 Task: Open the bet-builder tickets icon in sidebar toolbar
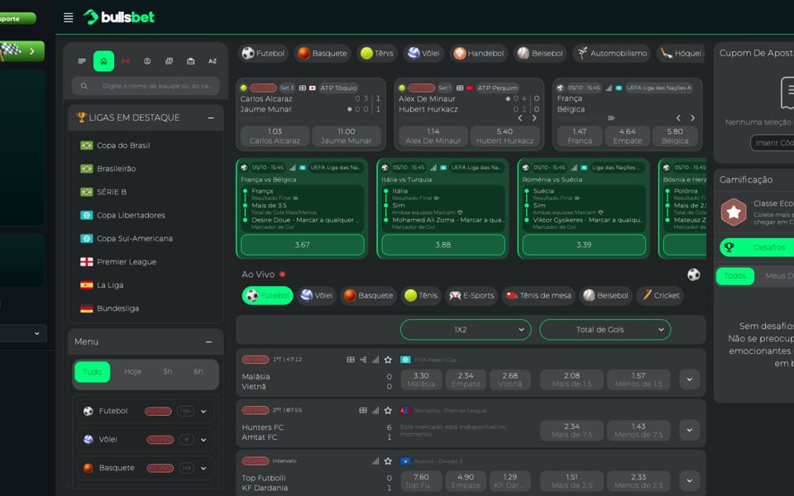coord(169,61)
